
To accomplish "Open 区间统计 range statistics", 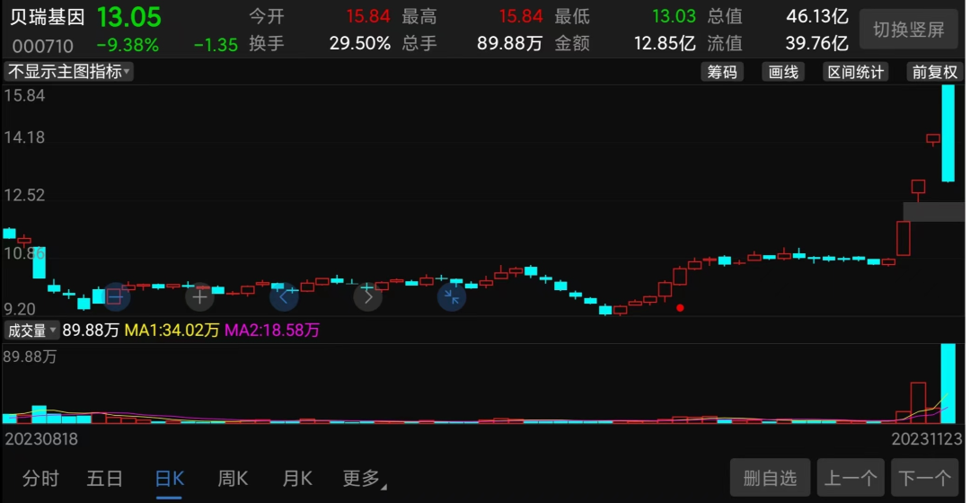I will tap(856, 72).
